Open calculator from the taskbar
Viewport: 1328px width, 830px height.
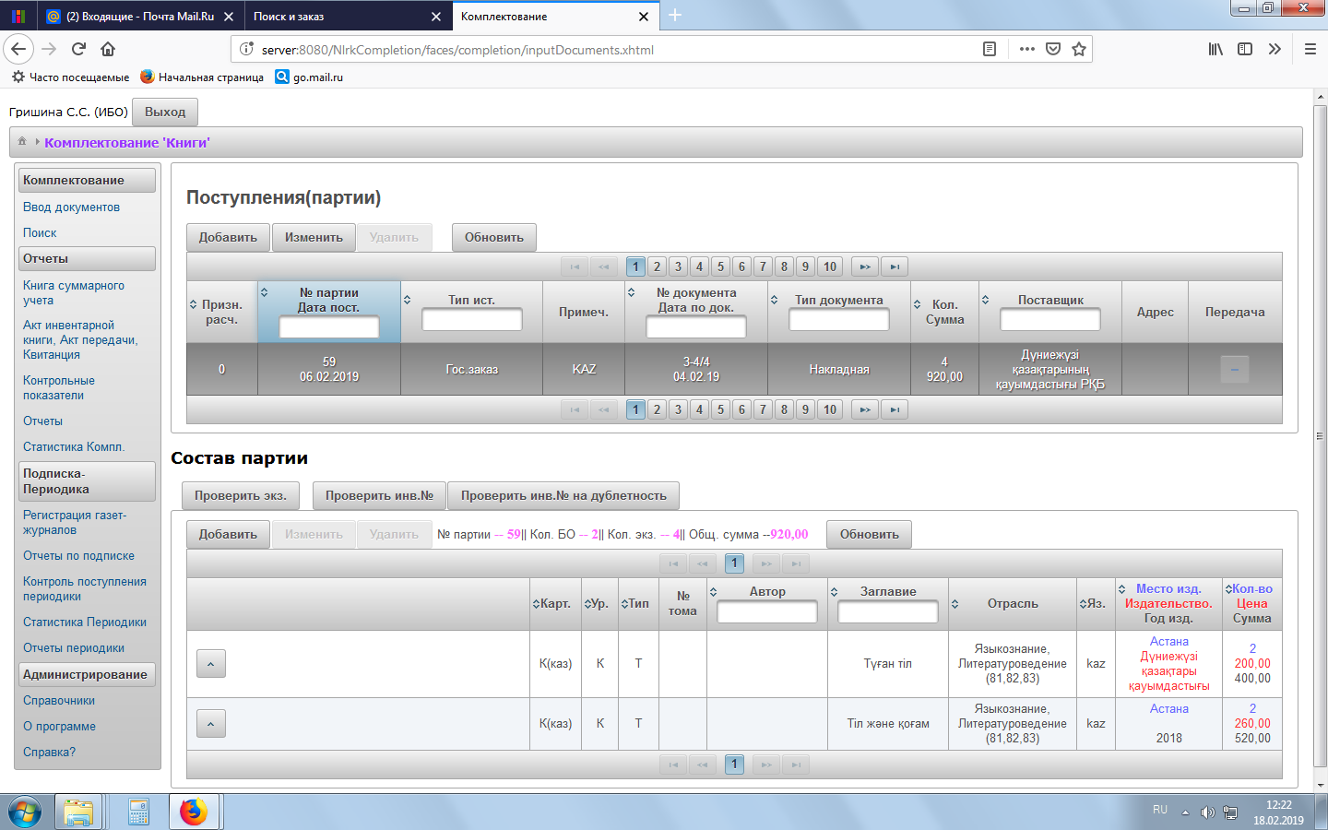click(x=138, y=812)
